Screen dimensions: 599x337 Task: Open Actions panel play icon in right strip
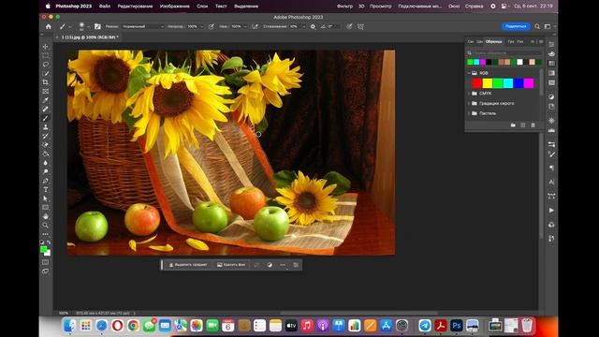point(551,210)
